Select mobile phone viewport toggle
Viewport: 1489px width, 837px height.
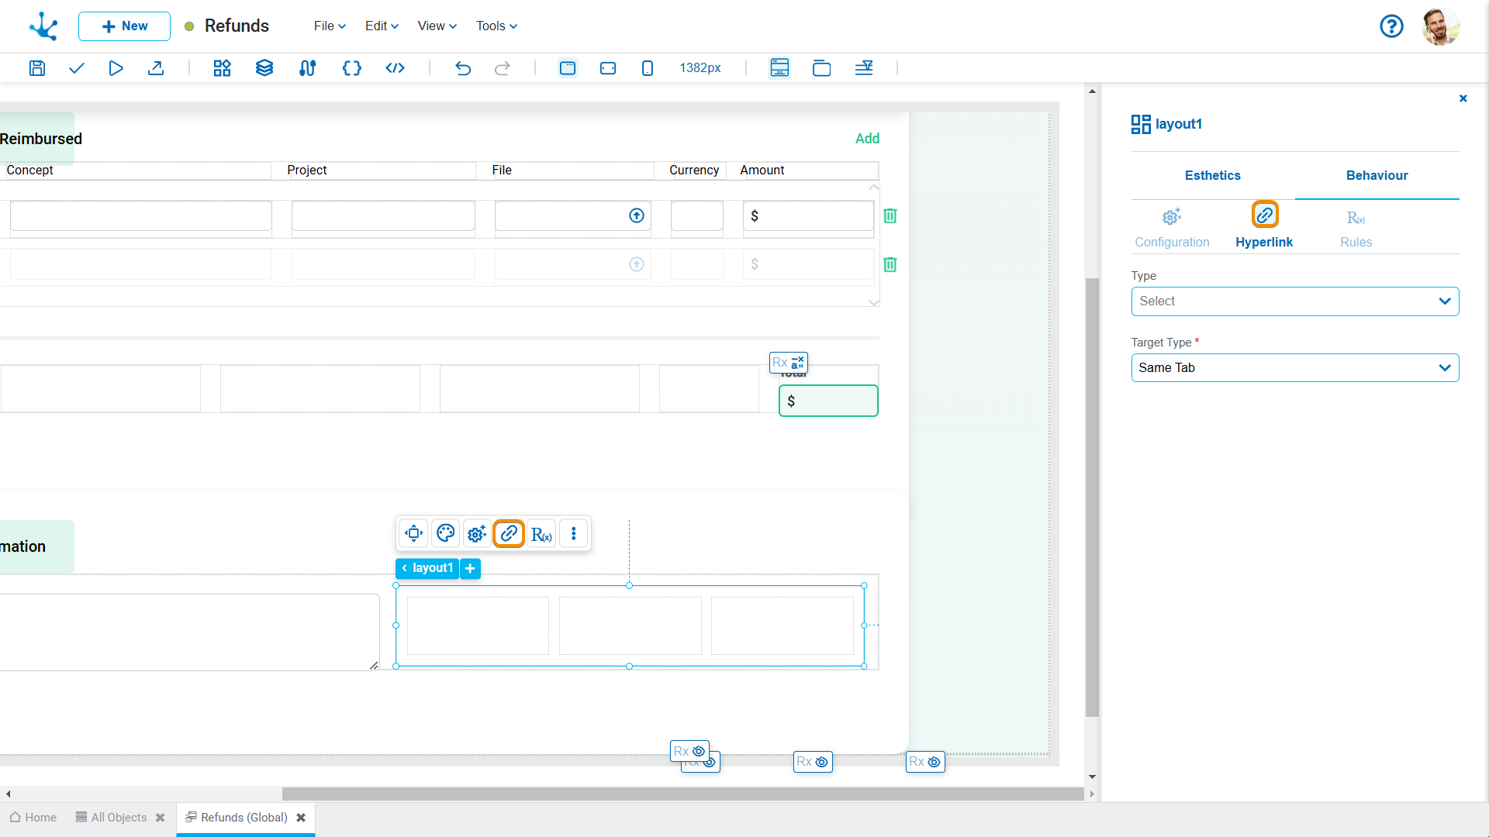(x=648, y=68)
